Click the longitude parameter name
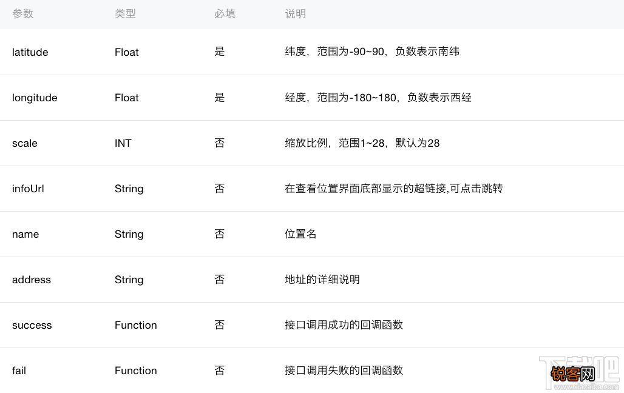The image size is (624, 393). click(x=35, y=98)
